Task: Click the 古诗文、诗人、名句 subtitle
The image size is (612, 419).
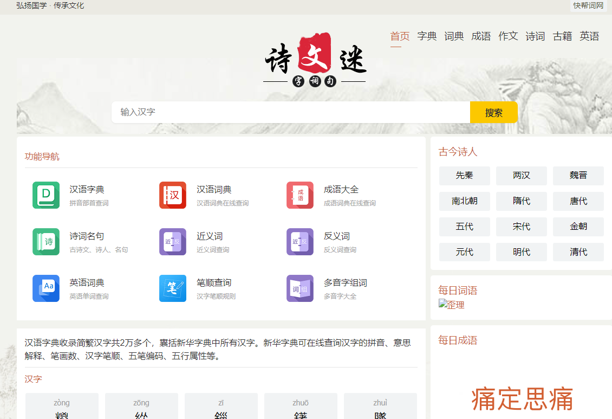Action: pos(99,249)
